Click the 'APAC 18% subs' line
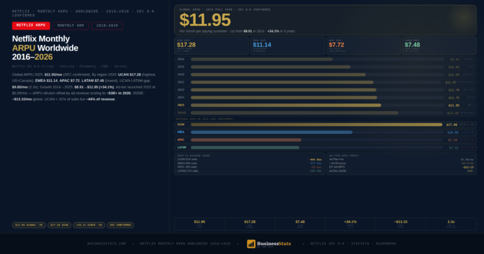 click(187, 167)
